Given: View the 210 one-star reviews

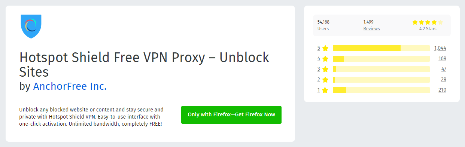Looking at the screenshot, I should [442, 90].
